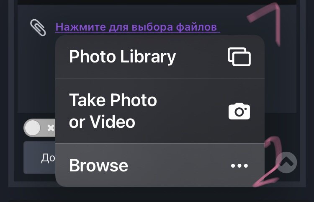Click the paperclip attachment icon
Screen dimensions: 314x202
coord(38,28)
